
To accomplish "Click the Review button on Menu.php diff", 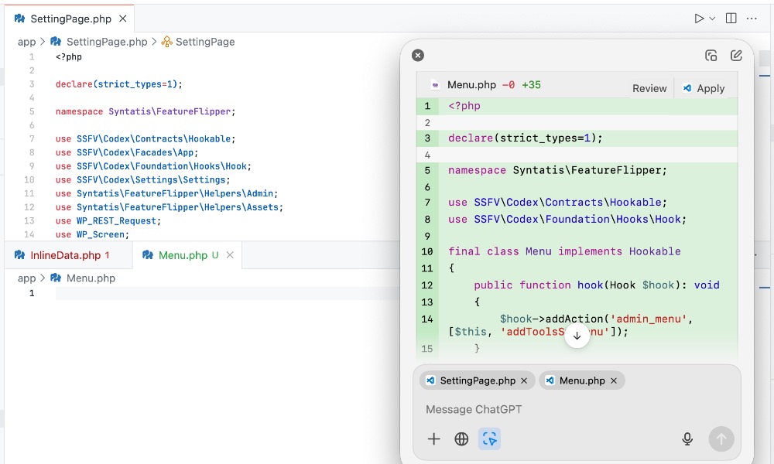I will pyautogui.click(x=649, y=88).
